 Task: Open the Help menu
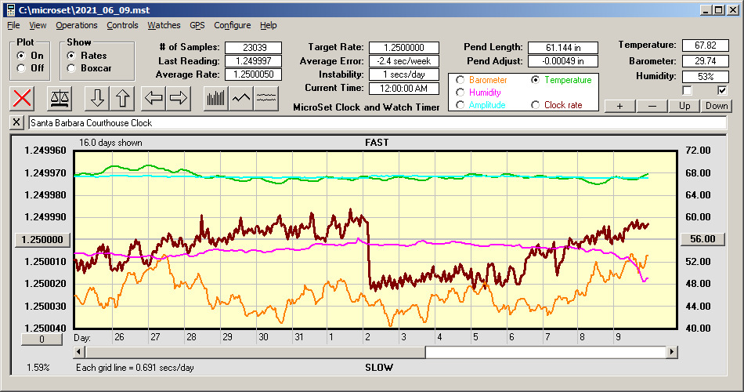tap(268, 25)
